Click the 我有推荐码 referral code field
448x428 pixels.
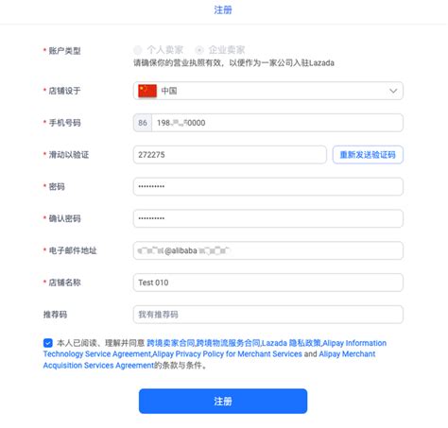pos(268,315)
